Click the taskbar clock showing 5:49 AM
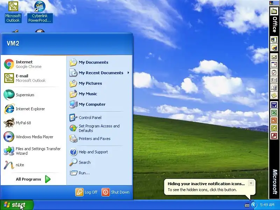The width and height of the screenshot is (280, 210). click(x=267, y=205)
